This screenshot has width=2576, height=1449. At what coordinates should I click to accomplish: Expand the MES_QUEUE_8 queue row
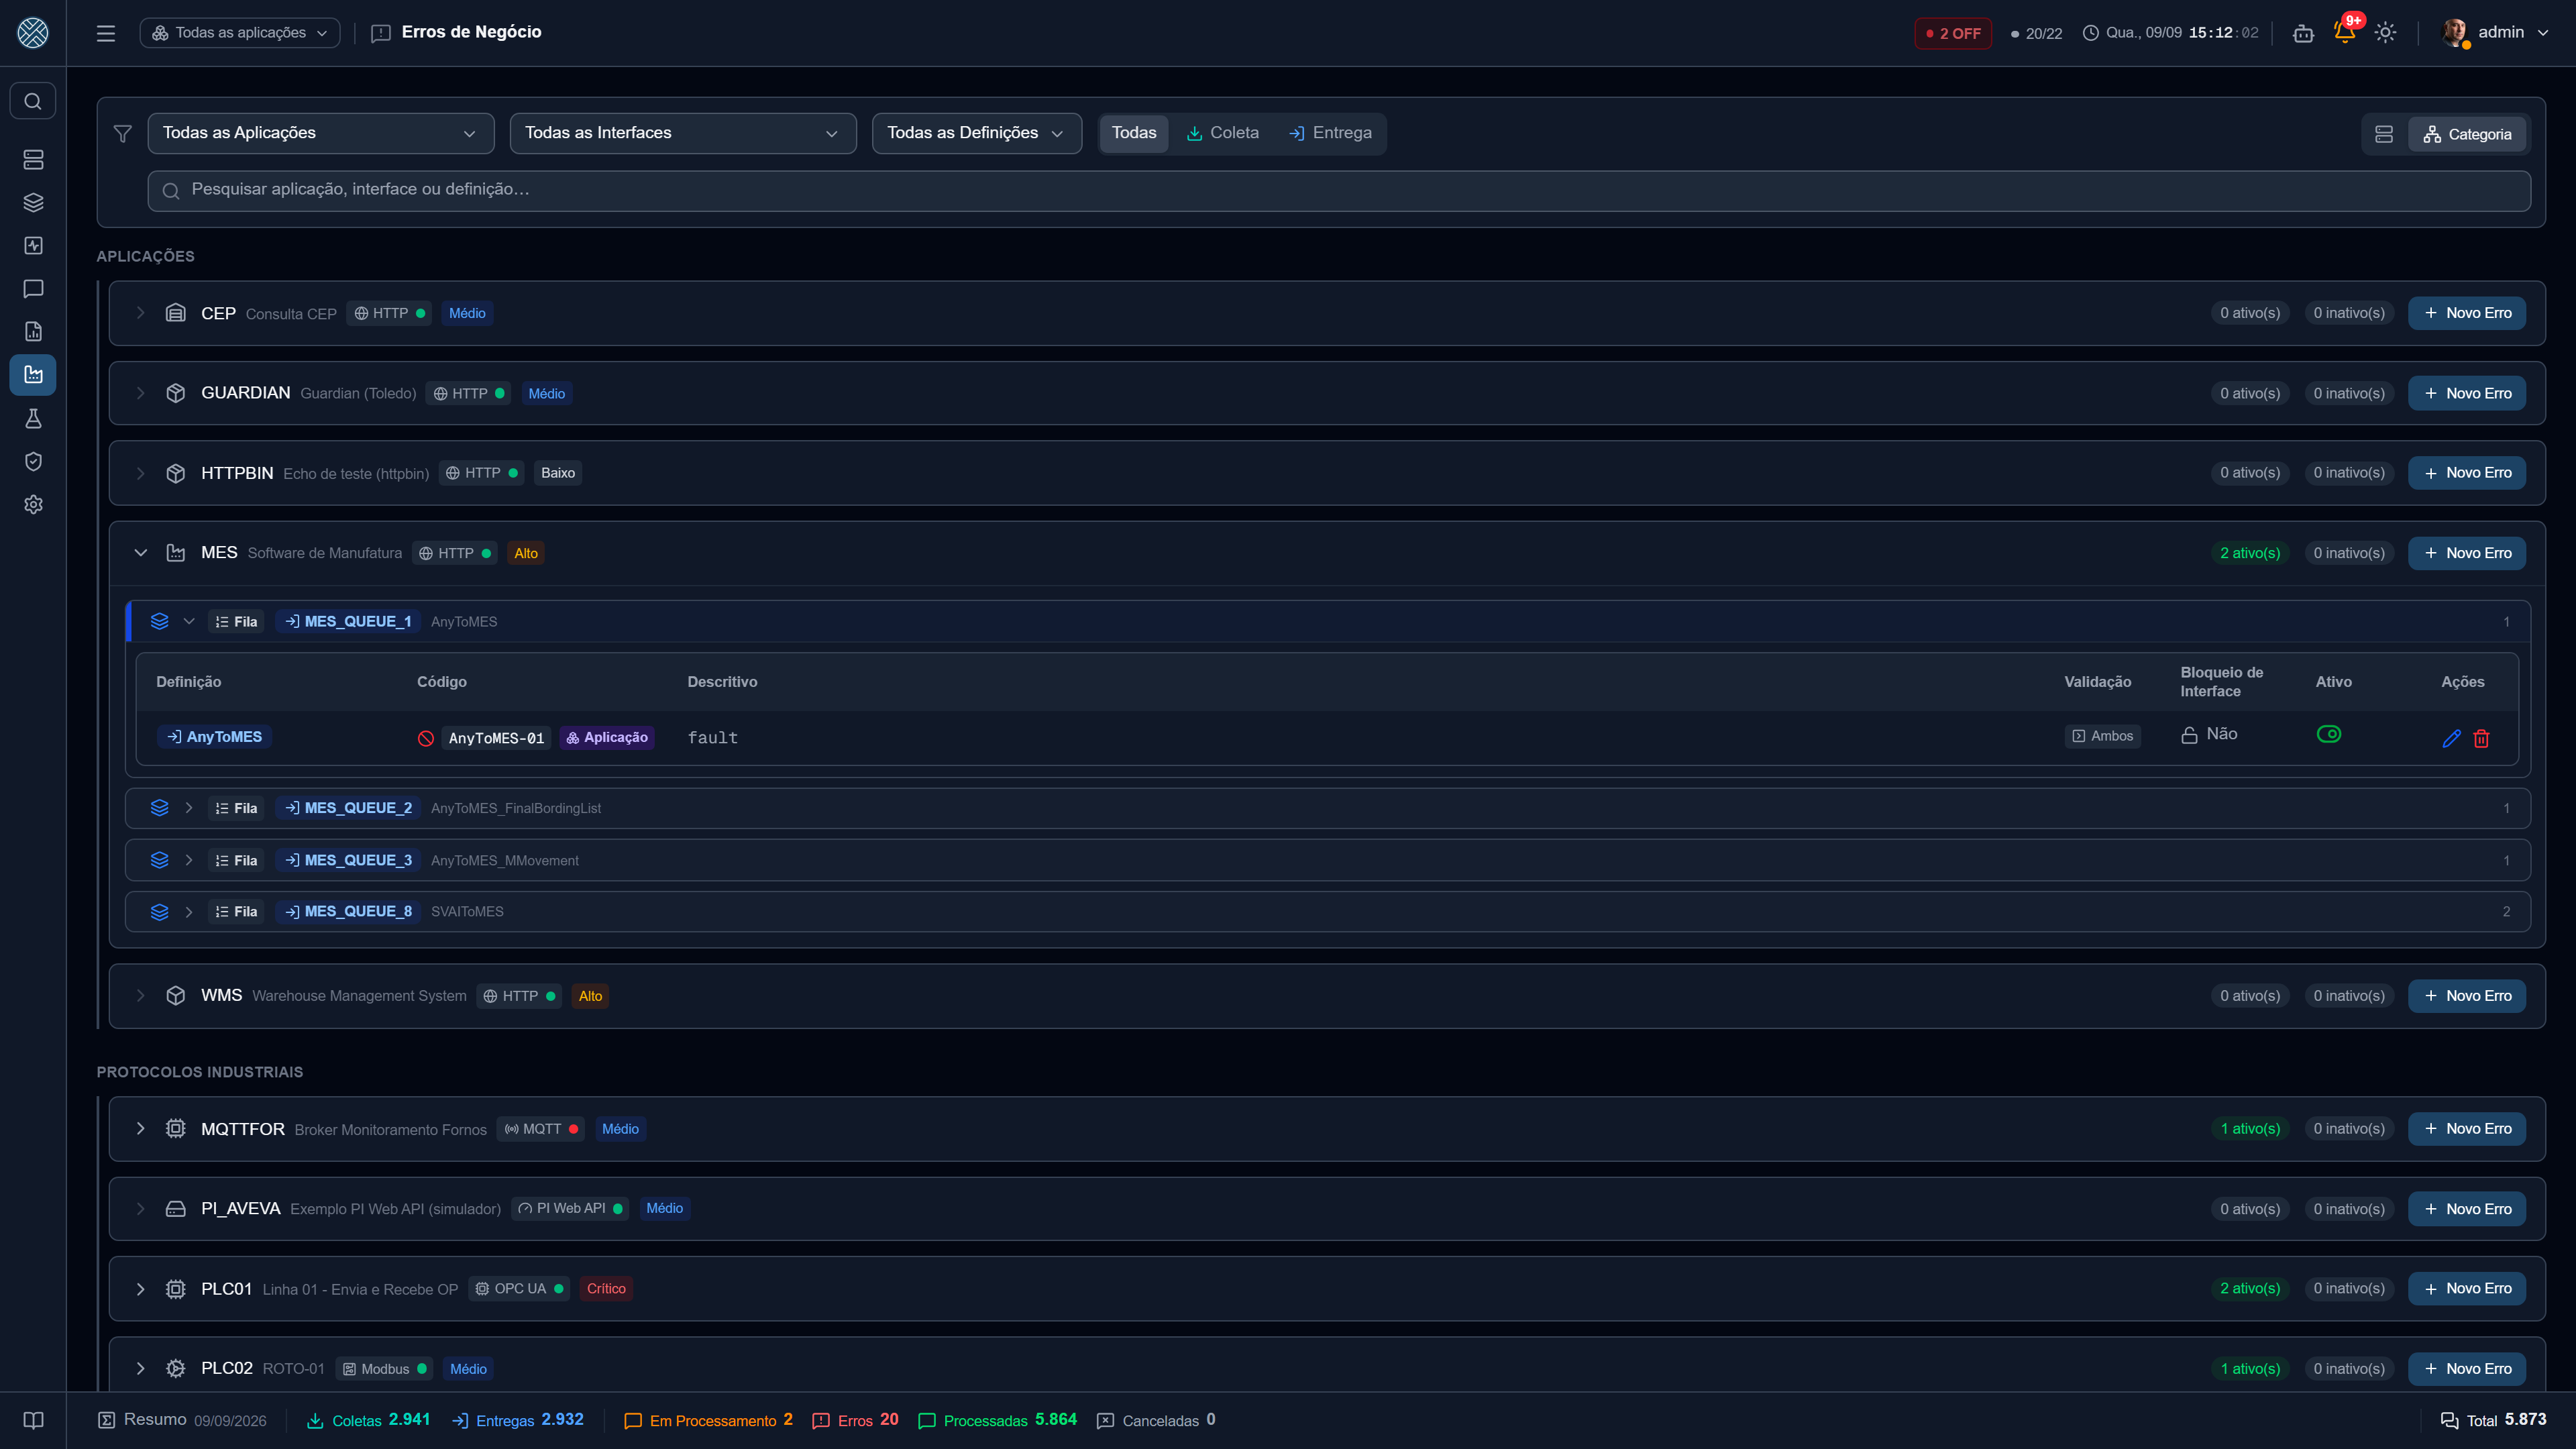click(x=188, y=912)
